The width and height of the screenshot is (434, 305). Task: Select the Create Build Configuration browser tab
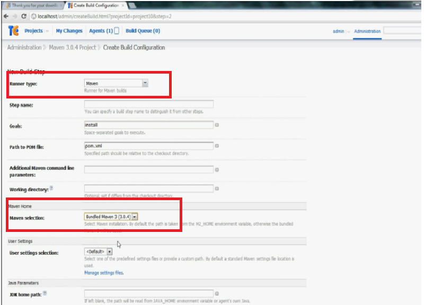96,5
